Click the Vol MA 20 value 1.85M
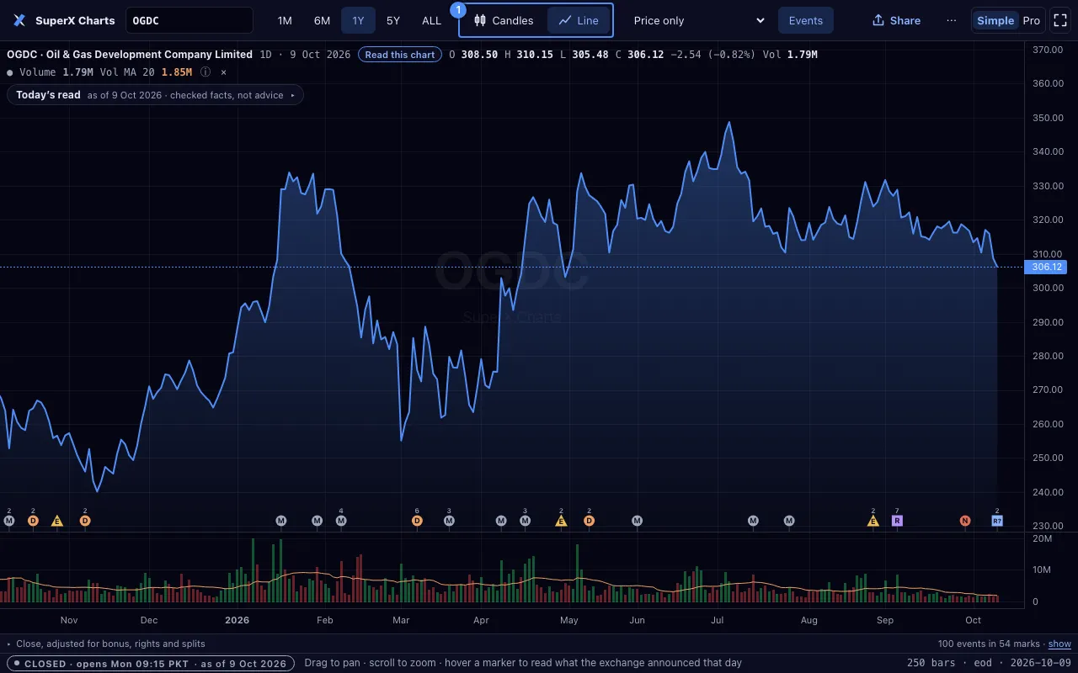This screenshot has height=673, width=1078. point(177,72)
